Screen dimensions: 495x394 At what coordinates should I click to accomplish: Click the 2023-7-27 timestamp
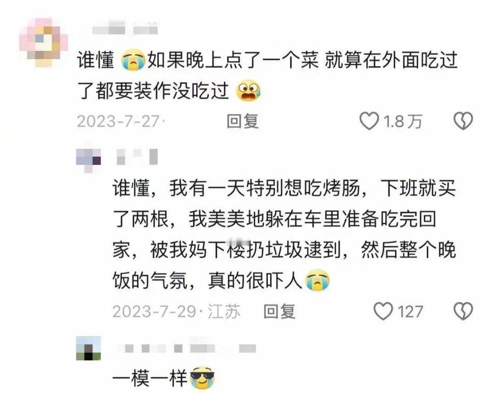[x=118, y=121]
